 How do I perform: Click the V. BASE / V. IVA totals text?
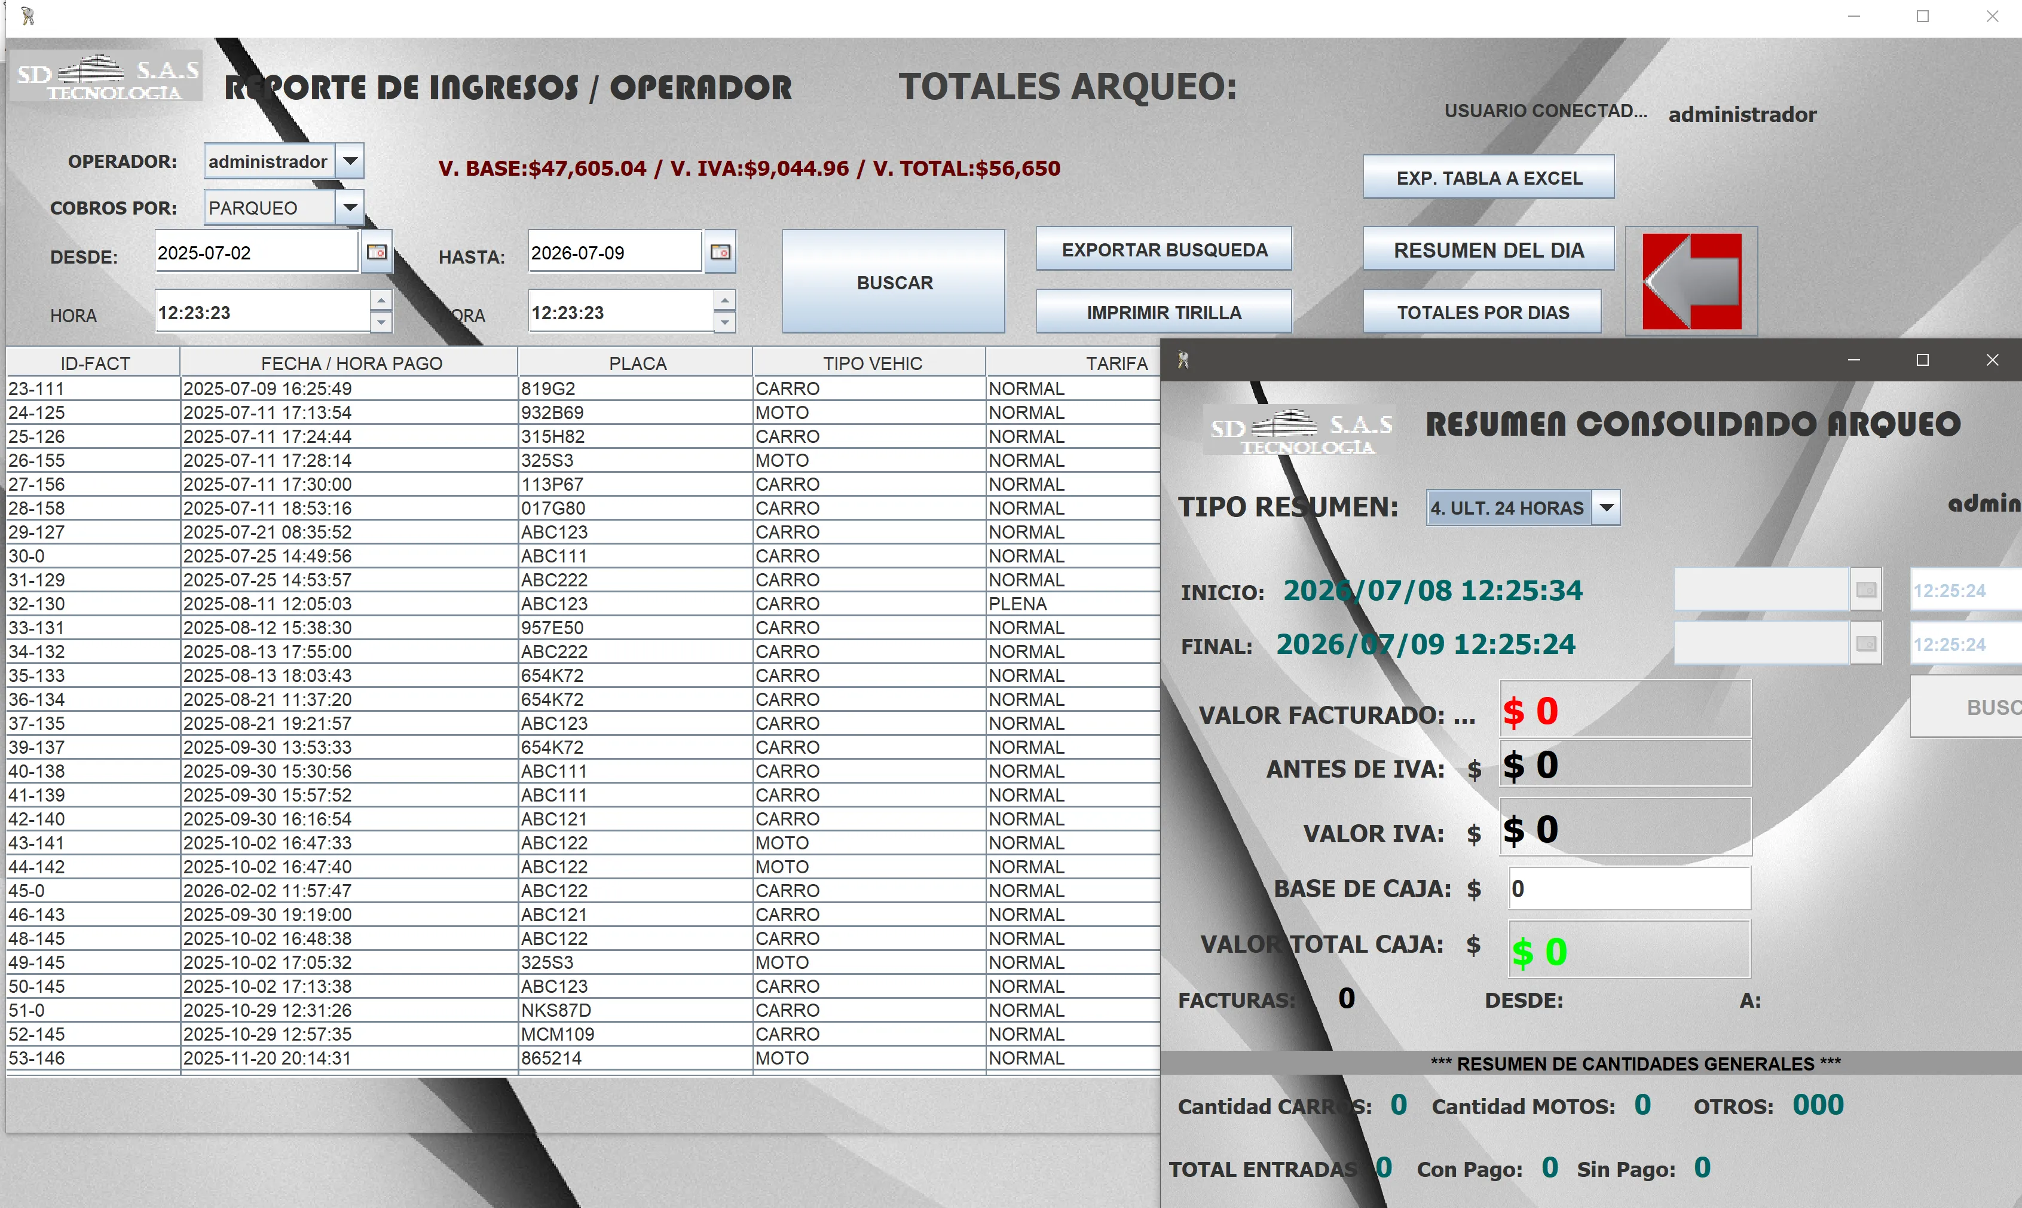coord(749,169)
